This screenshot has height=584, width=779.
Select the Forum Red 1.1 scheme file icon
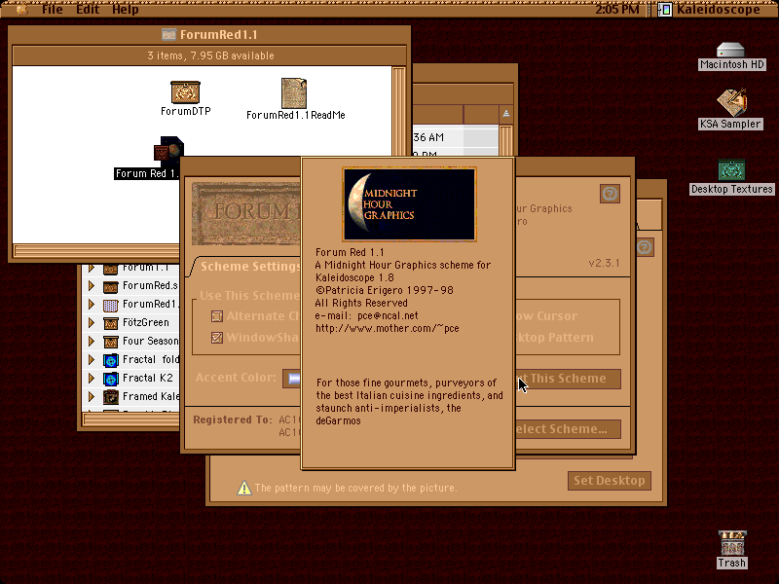tap(168, 150)
